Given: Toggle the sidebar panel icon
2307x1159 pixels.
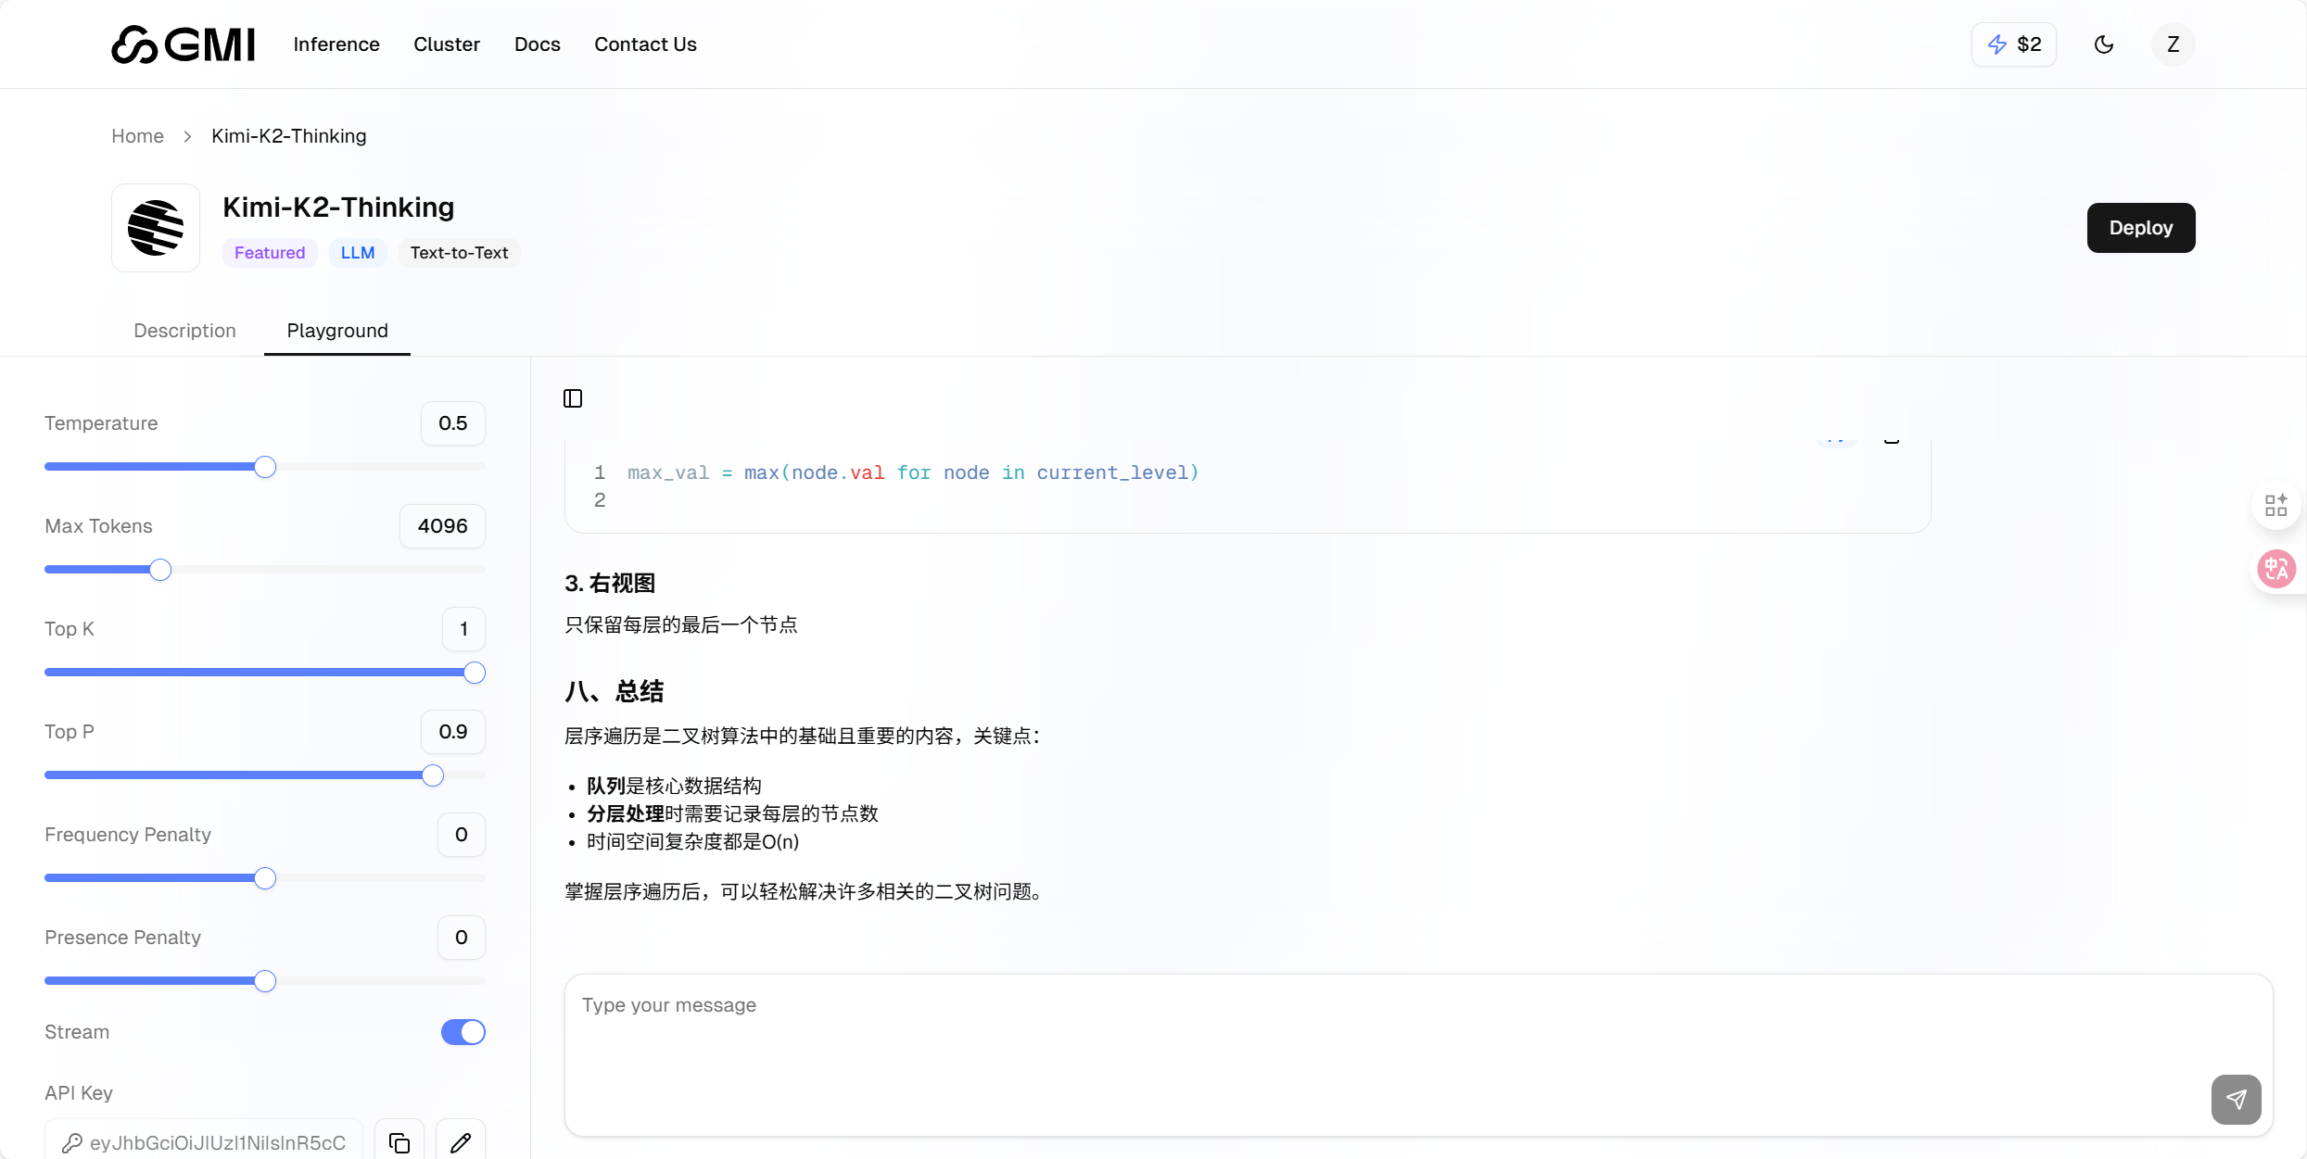Looking at the screenshot, I should [573, 398].
